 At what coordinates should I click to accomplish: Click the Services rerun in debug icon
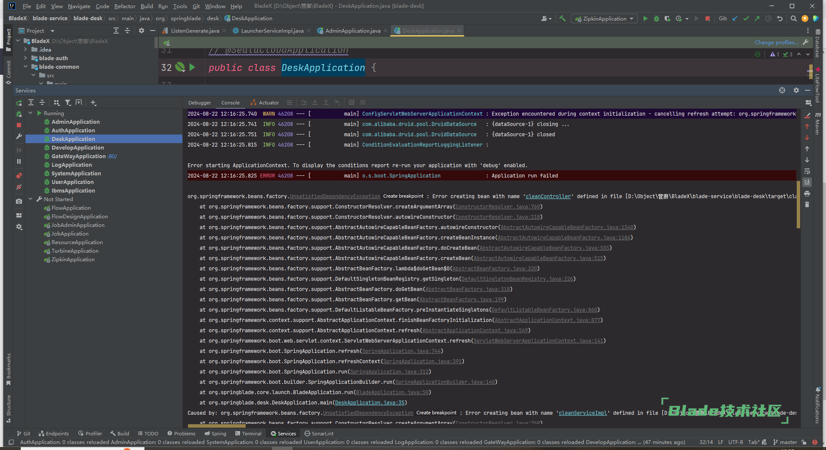[x=19, y=114]
